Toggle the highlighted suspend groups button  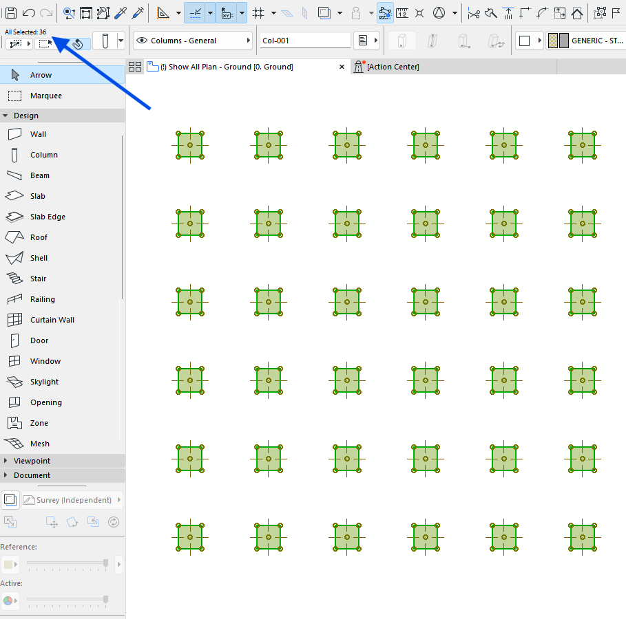(386, 12)
